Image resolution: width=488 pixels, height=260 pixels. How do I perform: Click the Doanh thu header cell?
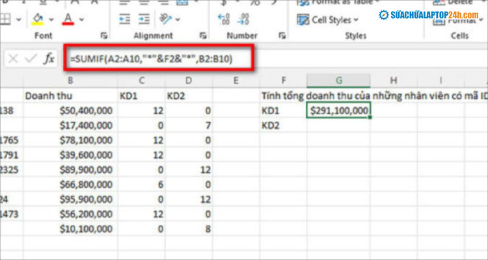[70, 96]
